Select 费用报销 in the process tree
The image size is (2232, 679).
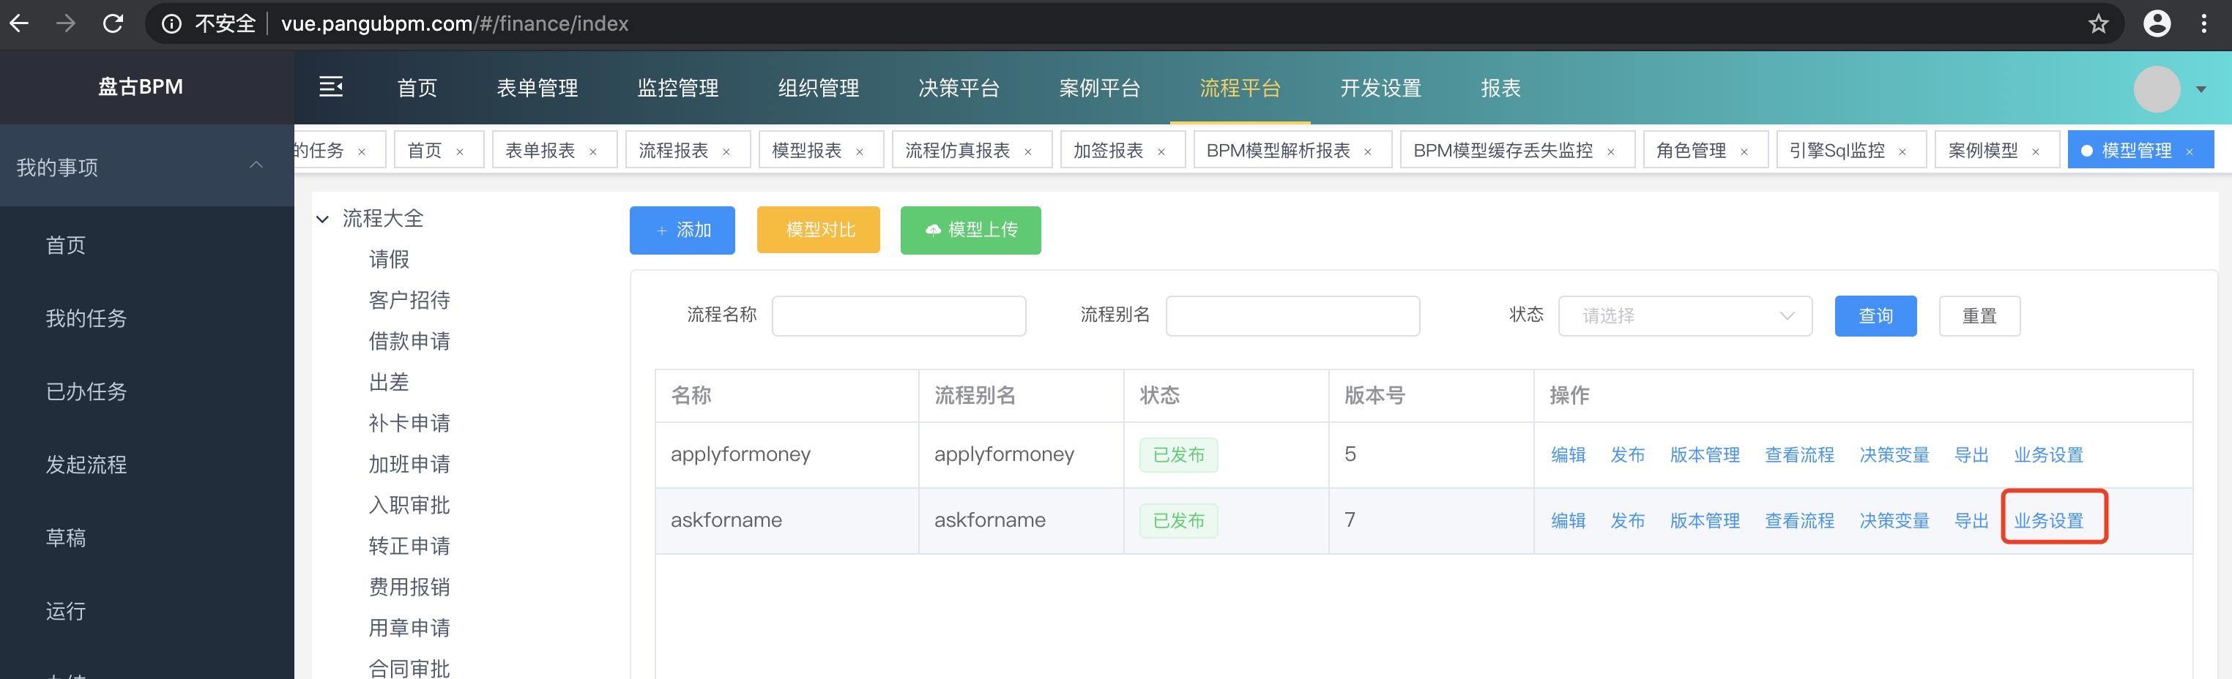tap(409, 588)
